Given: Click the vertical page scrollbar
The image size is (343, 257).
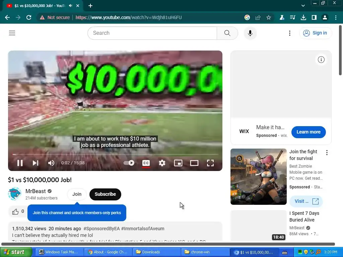Looking at the screenshot, I should 341,50.
